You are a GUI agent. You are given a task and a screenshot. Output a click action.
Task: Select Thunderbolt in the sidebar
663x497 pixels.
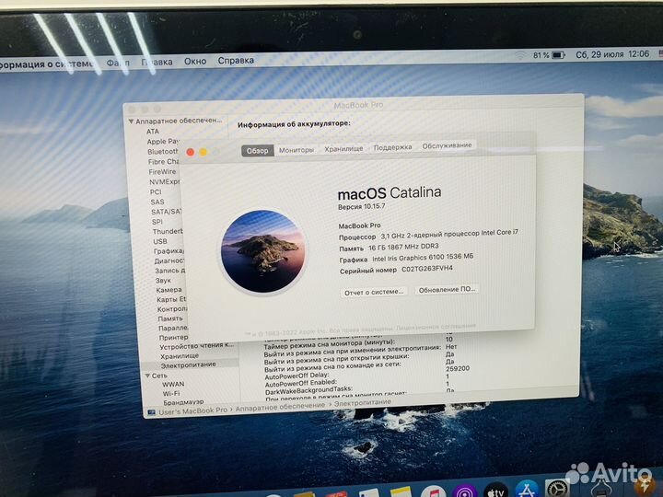pos(168,232)
